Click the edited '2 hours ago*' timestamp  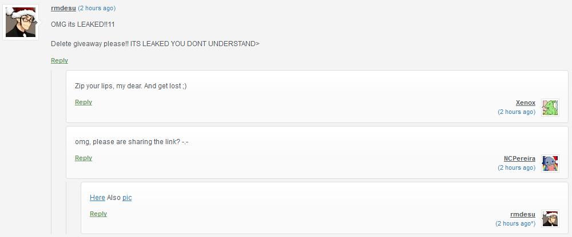point(515,223)
